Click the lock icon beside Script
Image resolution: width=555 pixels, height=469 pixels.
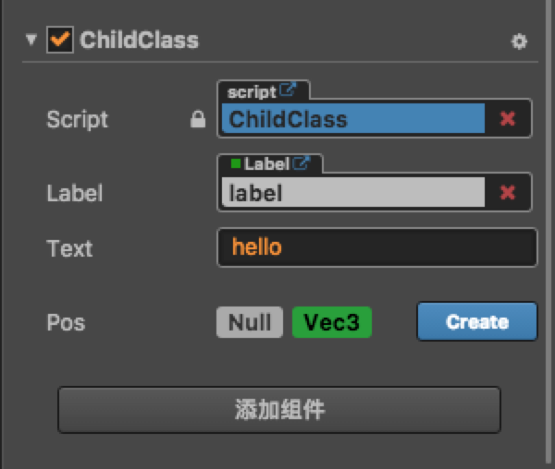(197, 119)
